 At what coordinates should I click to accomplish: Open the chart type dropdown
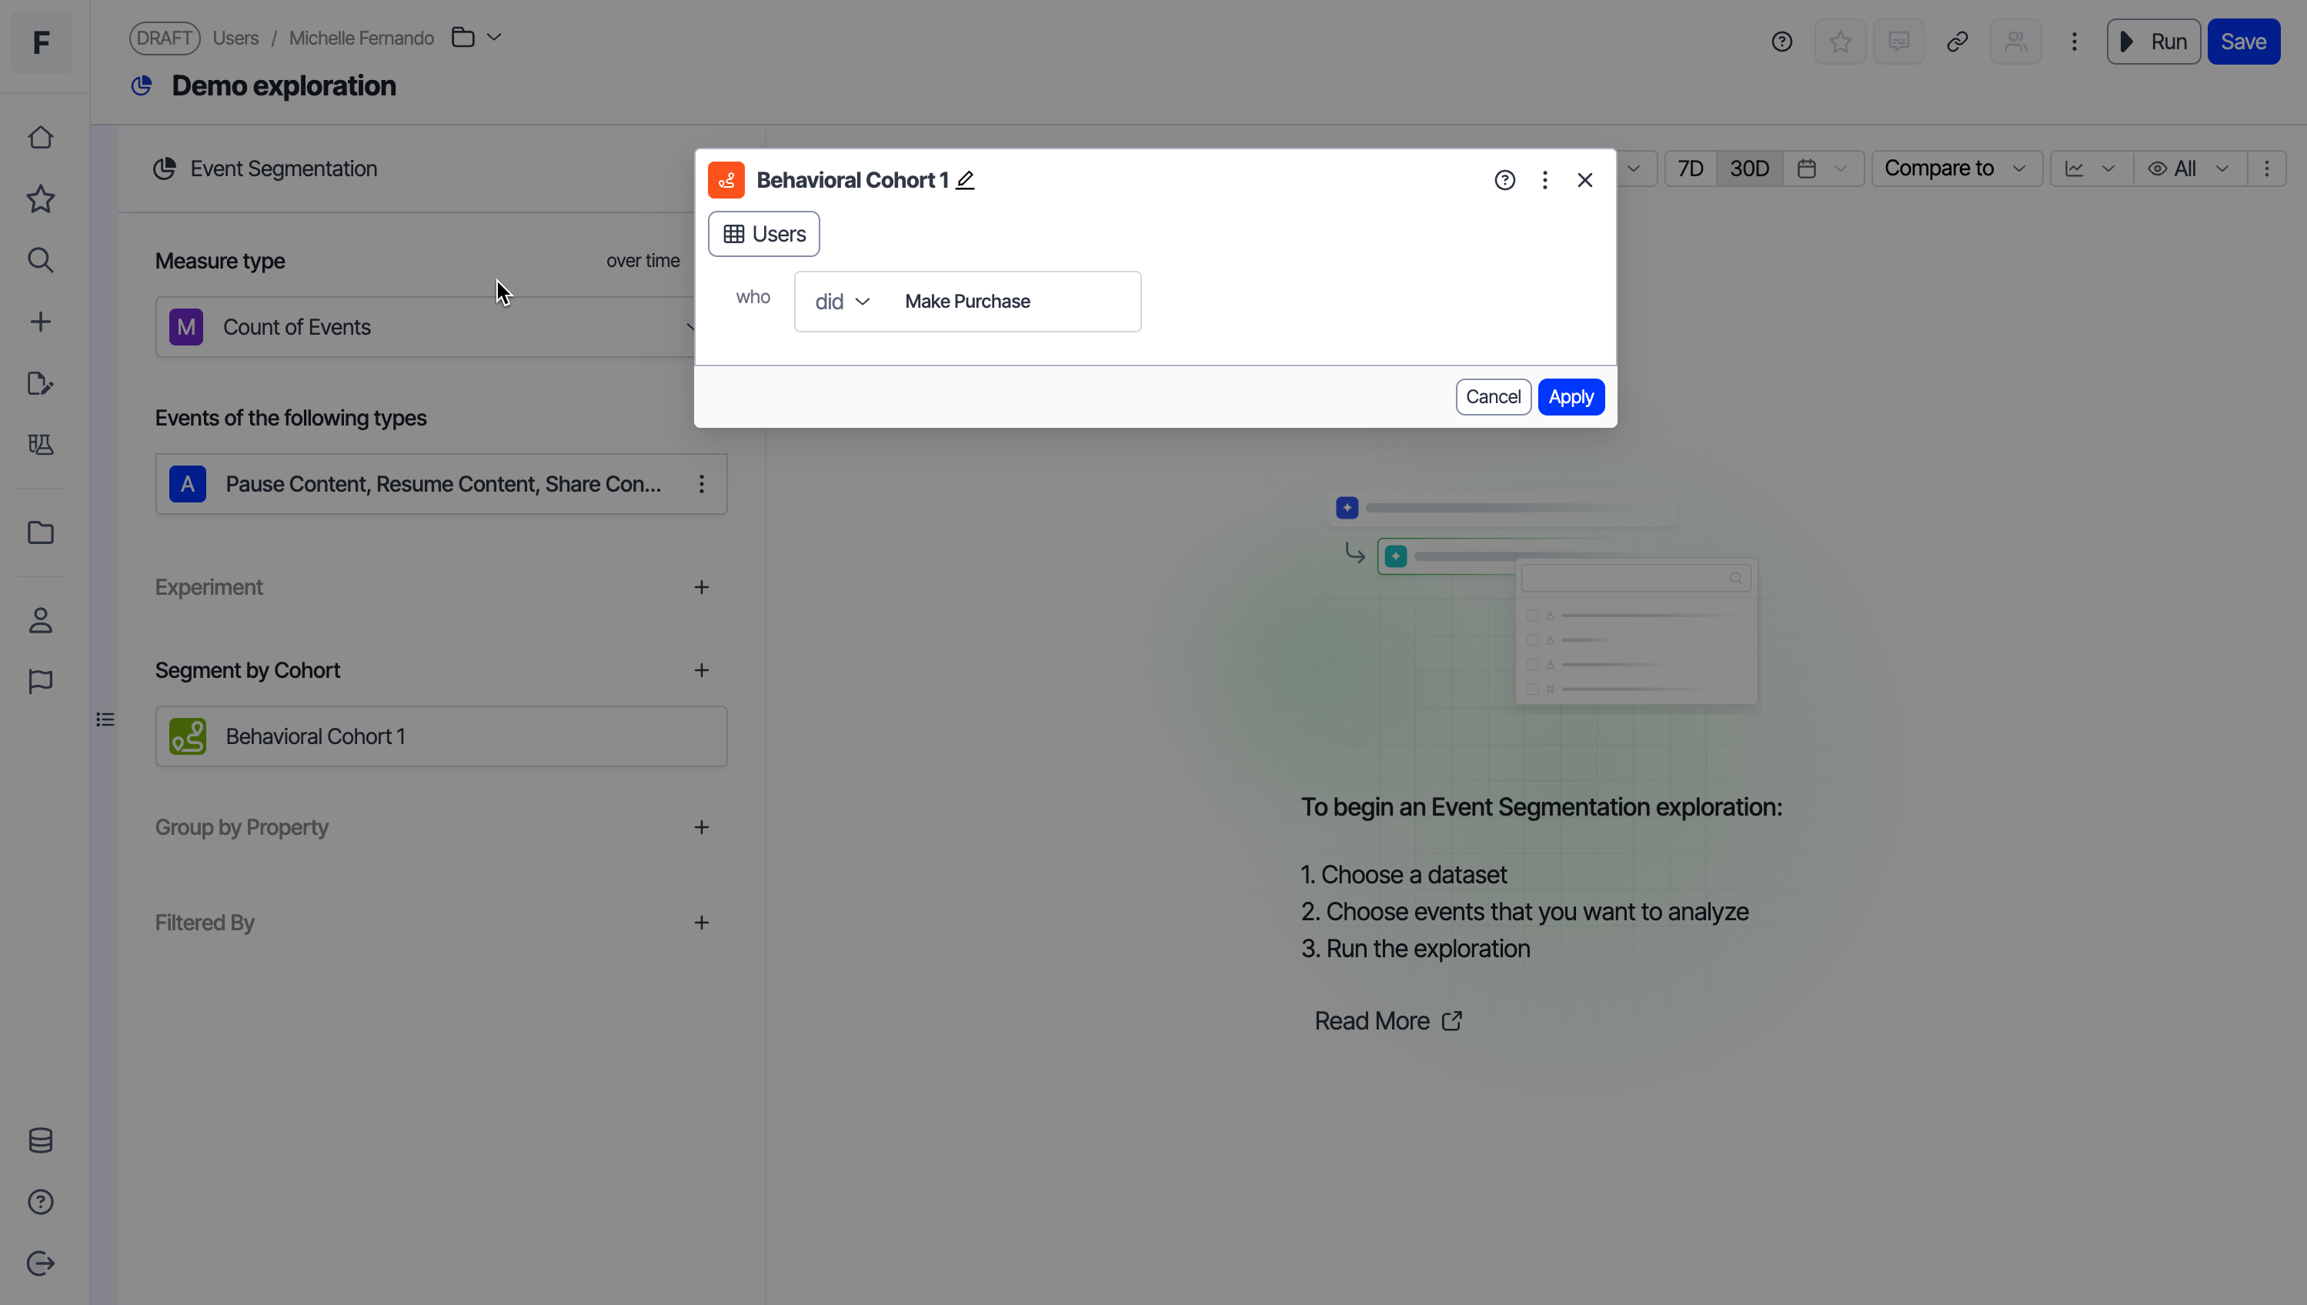tap(2089, 169)
